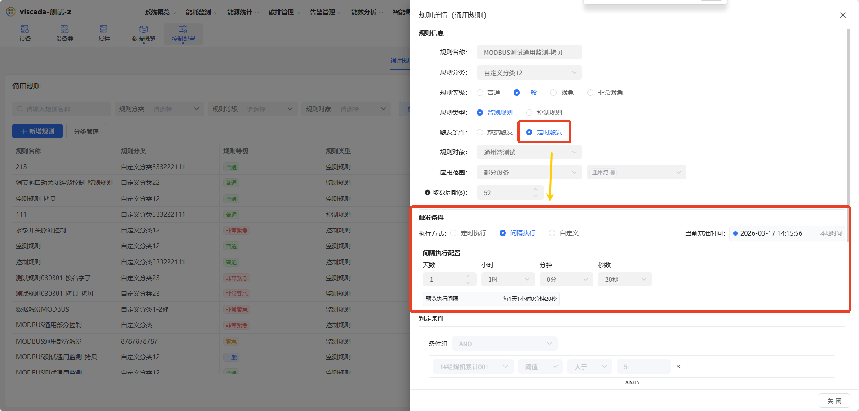Screen dimensions: 859x411
Task: Open the 小时 dropdown showing 1时
Action: click(x=508, y=279)
